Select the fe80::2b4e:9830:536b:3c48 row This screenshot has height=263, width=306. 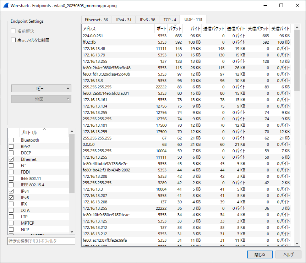(186, 68)
